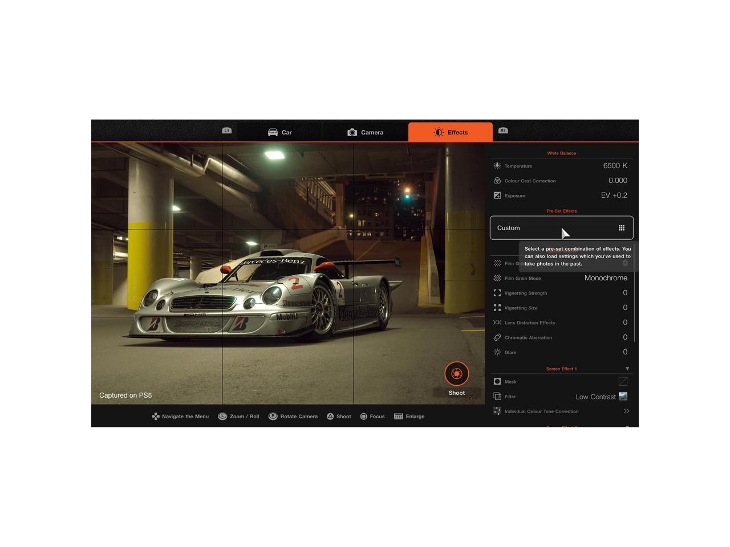Switch to the Camera tab

365,132
